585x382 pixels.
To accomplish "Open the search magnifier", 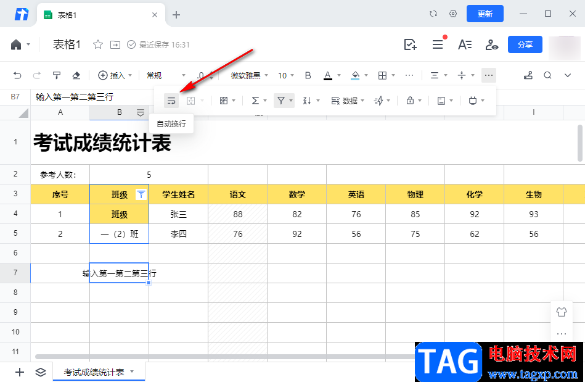I will [x=547, y=75].
